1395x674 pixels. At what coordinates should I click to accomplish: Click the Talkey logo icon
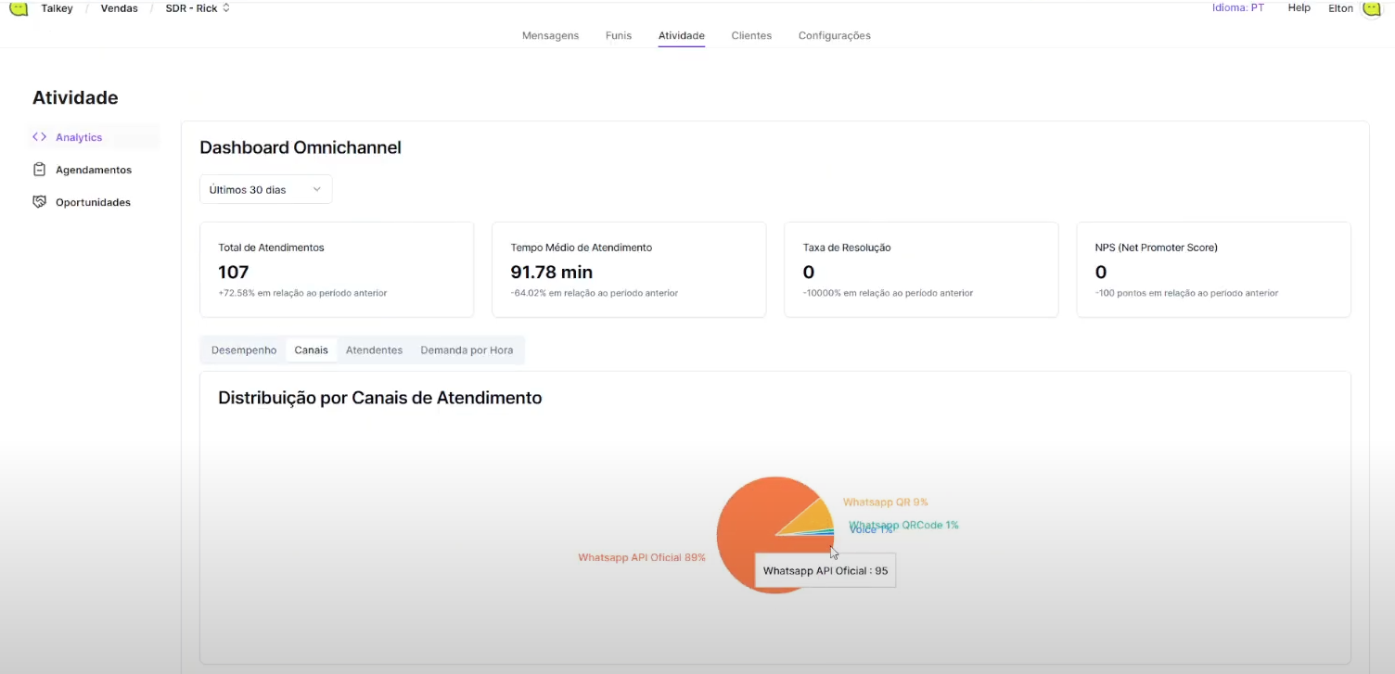point(19,7)
